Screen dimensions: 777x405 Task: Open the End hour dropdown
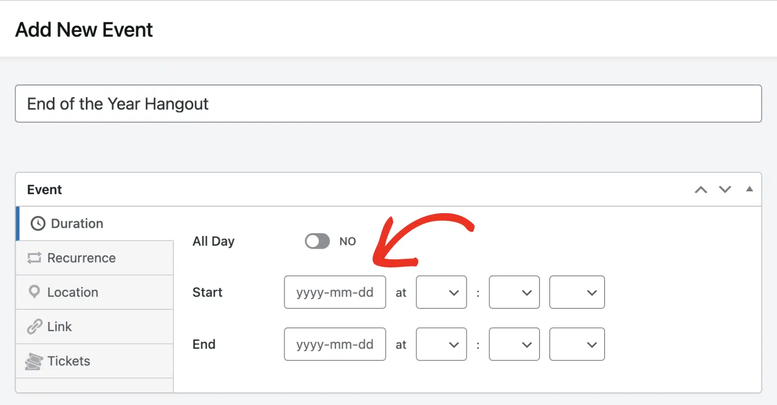441,344
